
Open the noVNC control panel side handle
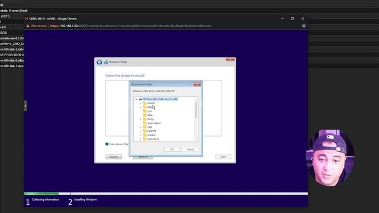tap(25, 106)
